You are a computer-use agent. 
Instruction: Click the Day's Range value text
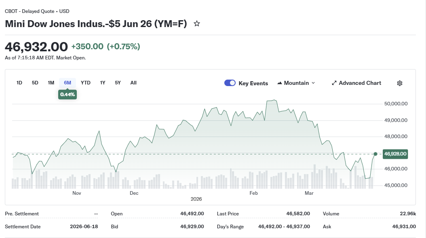pos(283,226)
